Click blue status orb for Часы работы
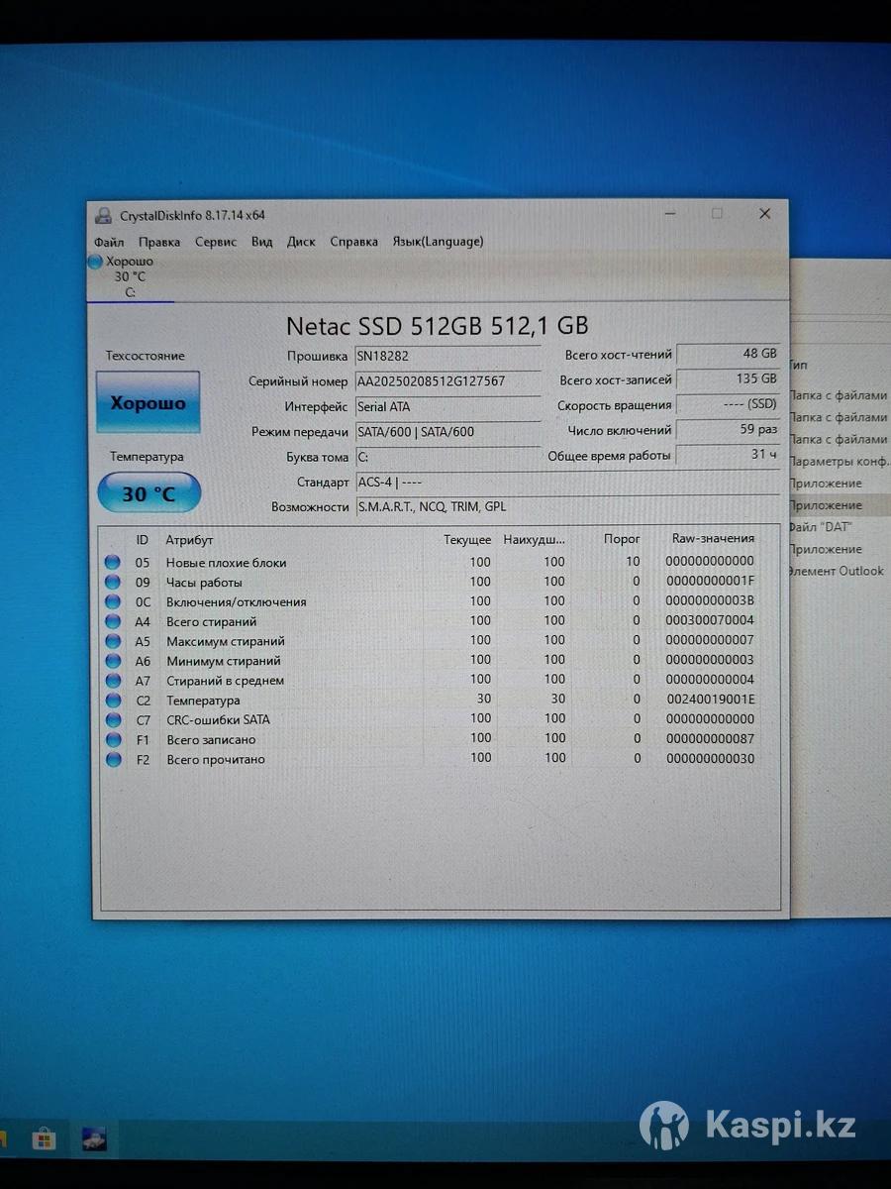Image resolution: width=891 pixels, height=1189 pixels. (x=113, y=583)
